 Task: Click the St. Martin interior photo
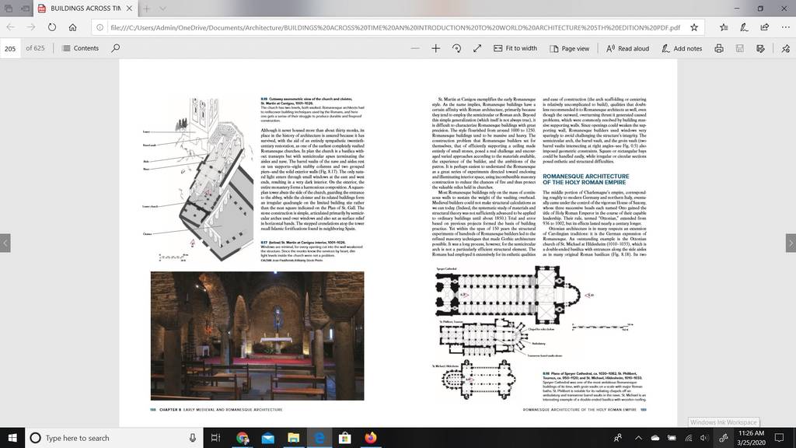pyautogui.click(x=257, y=336)
